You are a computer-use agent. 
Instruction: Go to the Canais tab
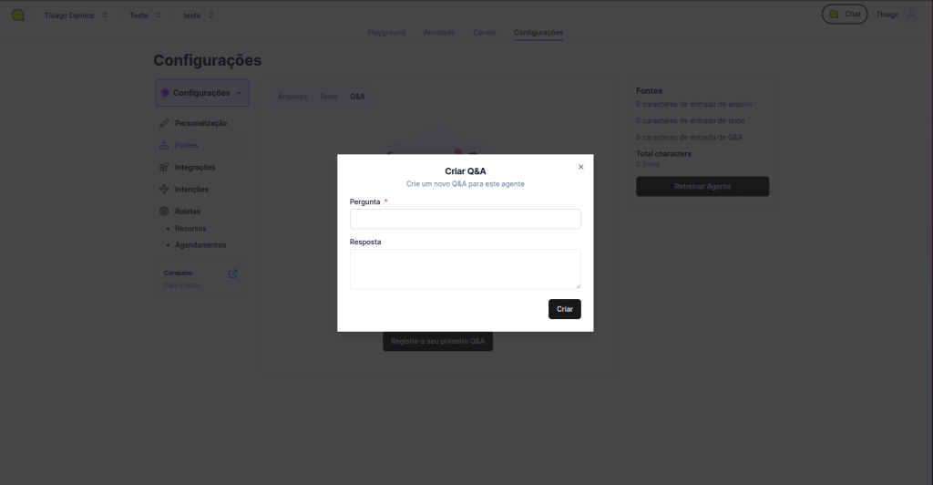(485, 33)
